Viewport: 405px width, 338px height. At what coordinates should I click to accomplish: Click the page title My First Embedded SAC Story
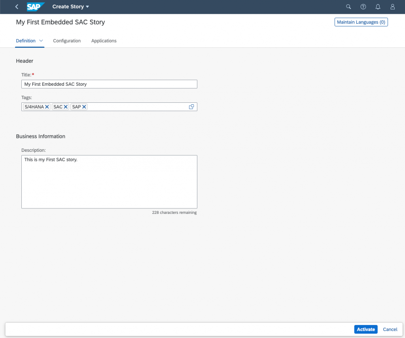(x=61, y=22)
